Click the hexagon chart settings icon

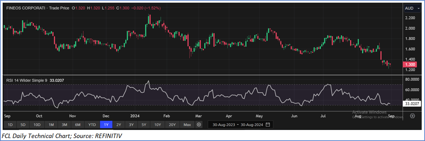(x=412, y=116)
